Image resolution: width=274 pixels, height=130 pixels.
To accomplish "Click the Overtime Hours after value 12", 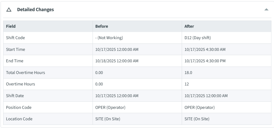I will pos(187,84).
